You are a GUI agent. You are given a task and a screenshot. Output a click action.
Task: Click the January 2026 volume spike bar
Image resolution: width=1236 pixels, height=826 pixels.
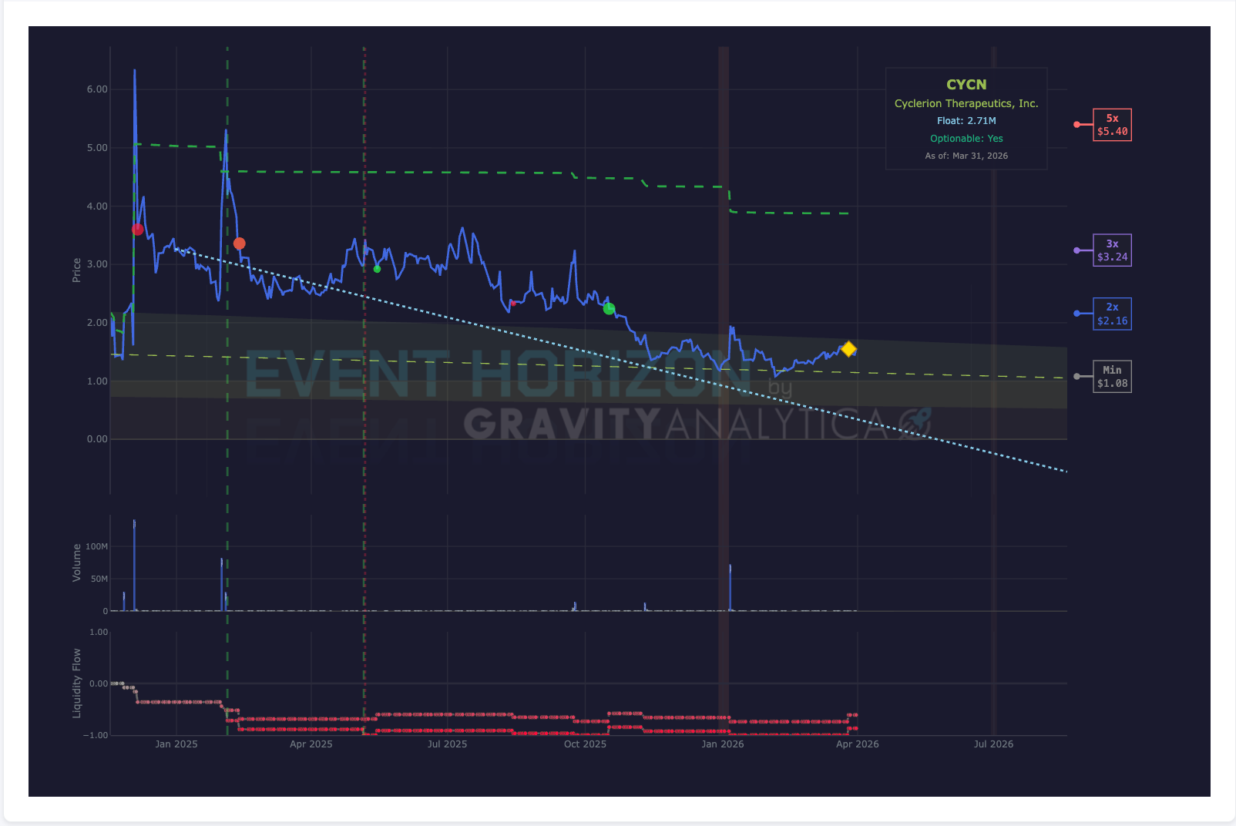click(x=730, y=588)
